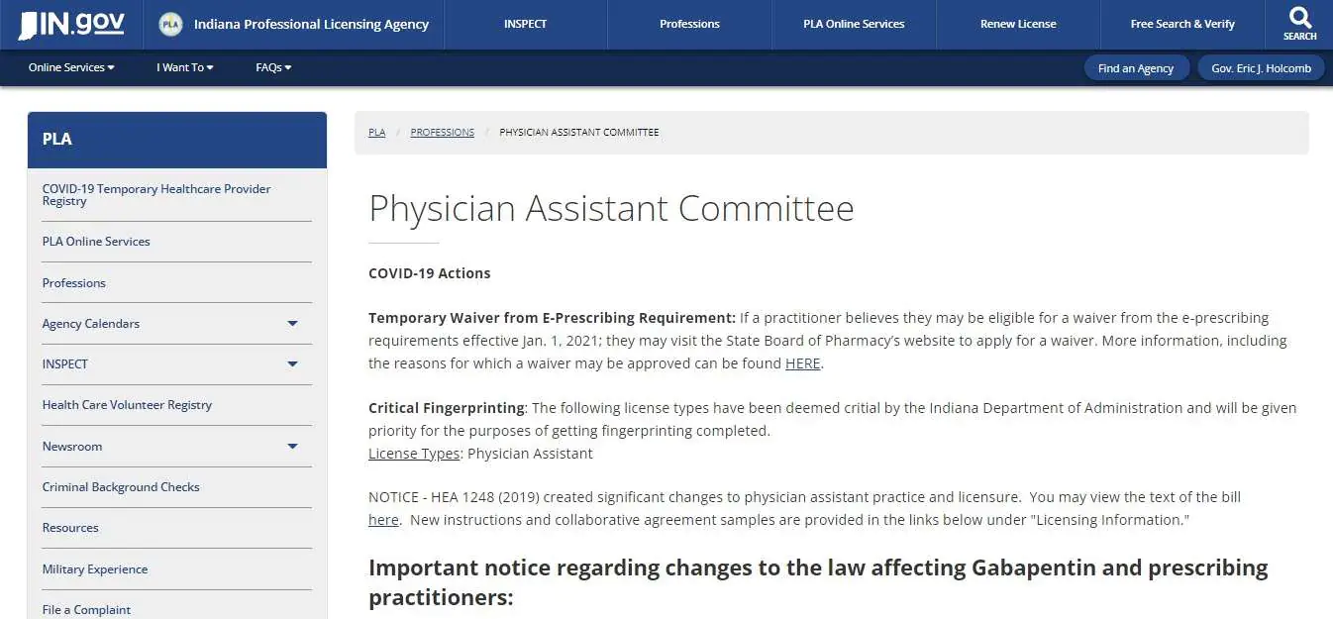Open Renew License from the navigation bar

pos(1017,24)
